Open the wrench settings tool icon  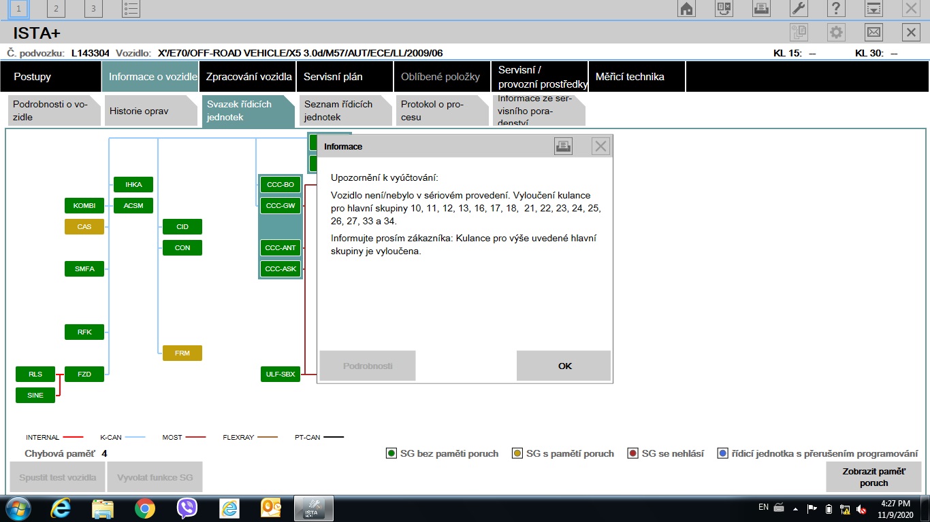(799, 9)
